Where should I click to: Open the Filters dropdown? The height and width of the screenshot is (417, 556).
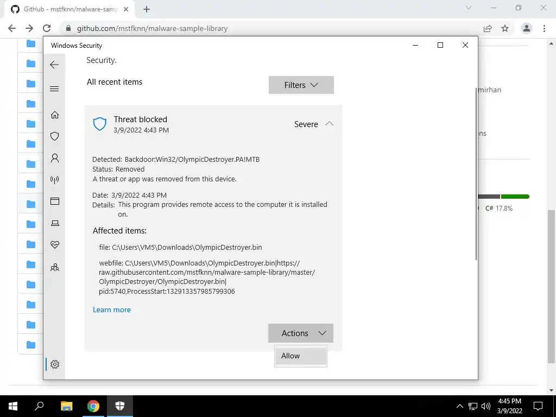click(301, 85)
